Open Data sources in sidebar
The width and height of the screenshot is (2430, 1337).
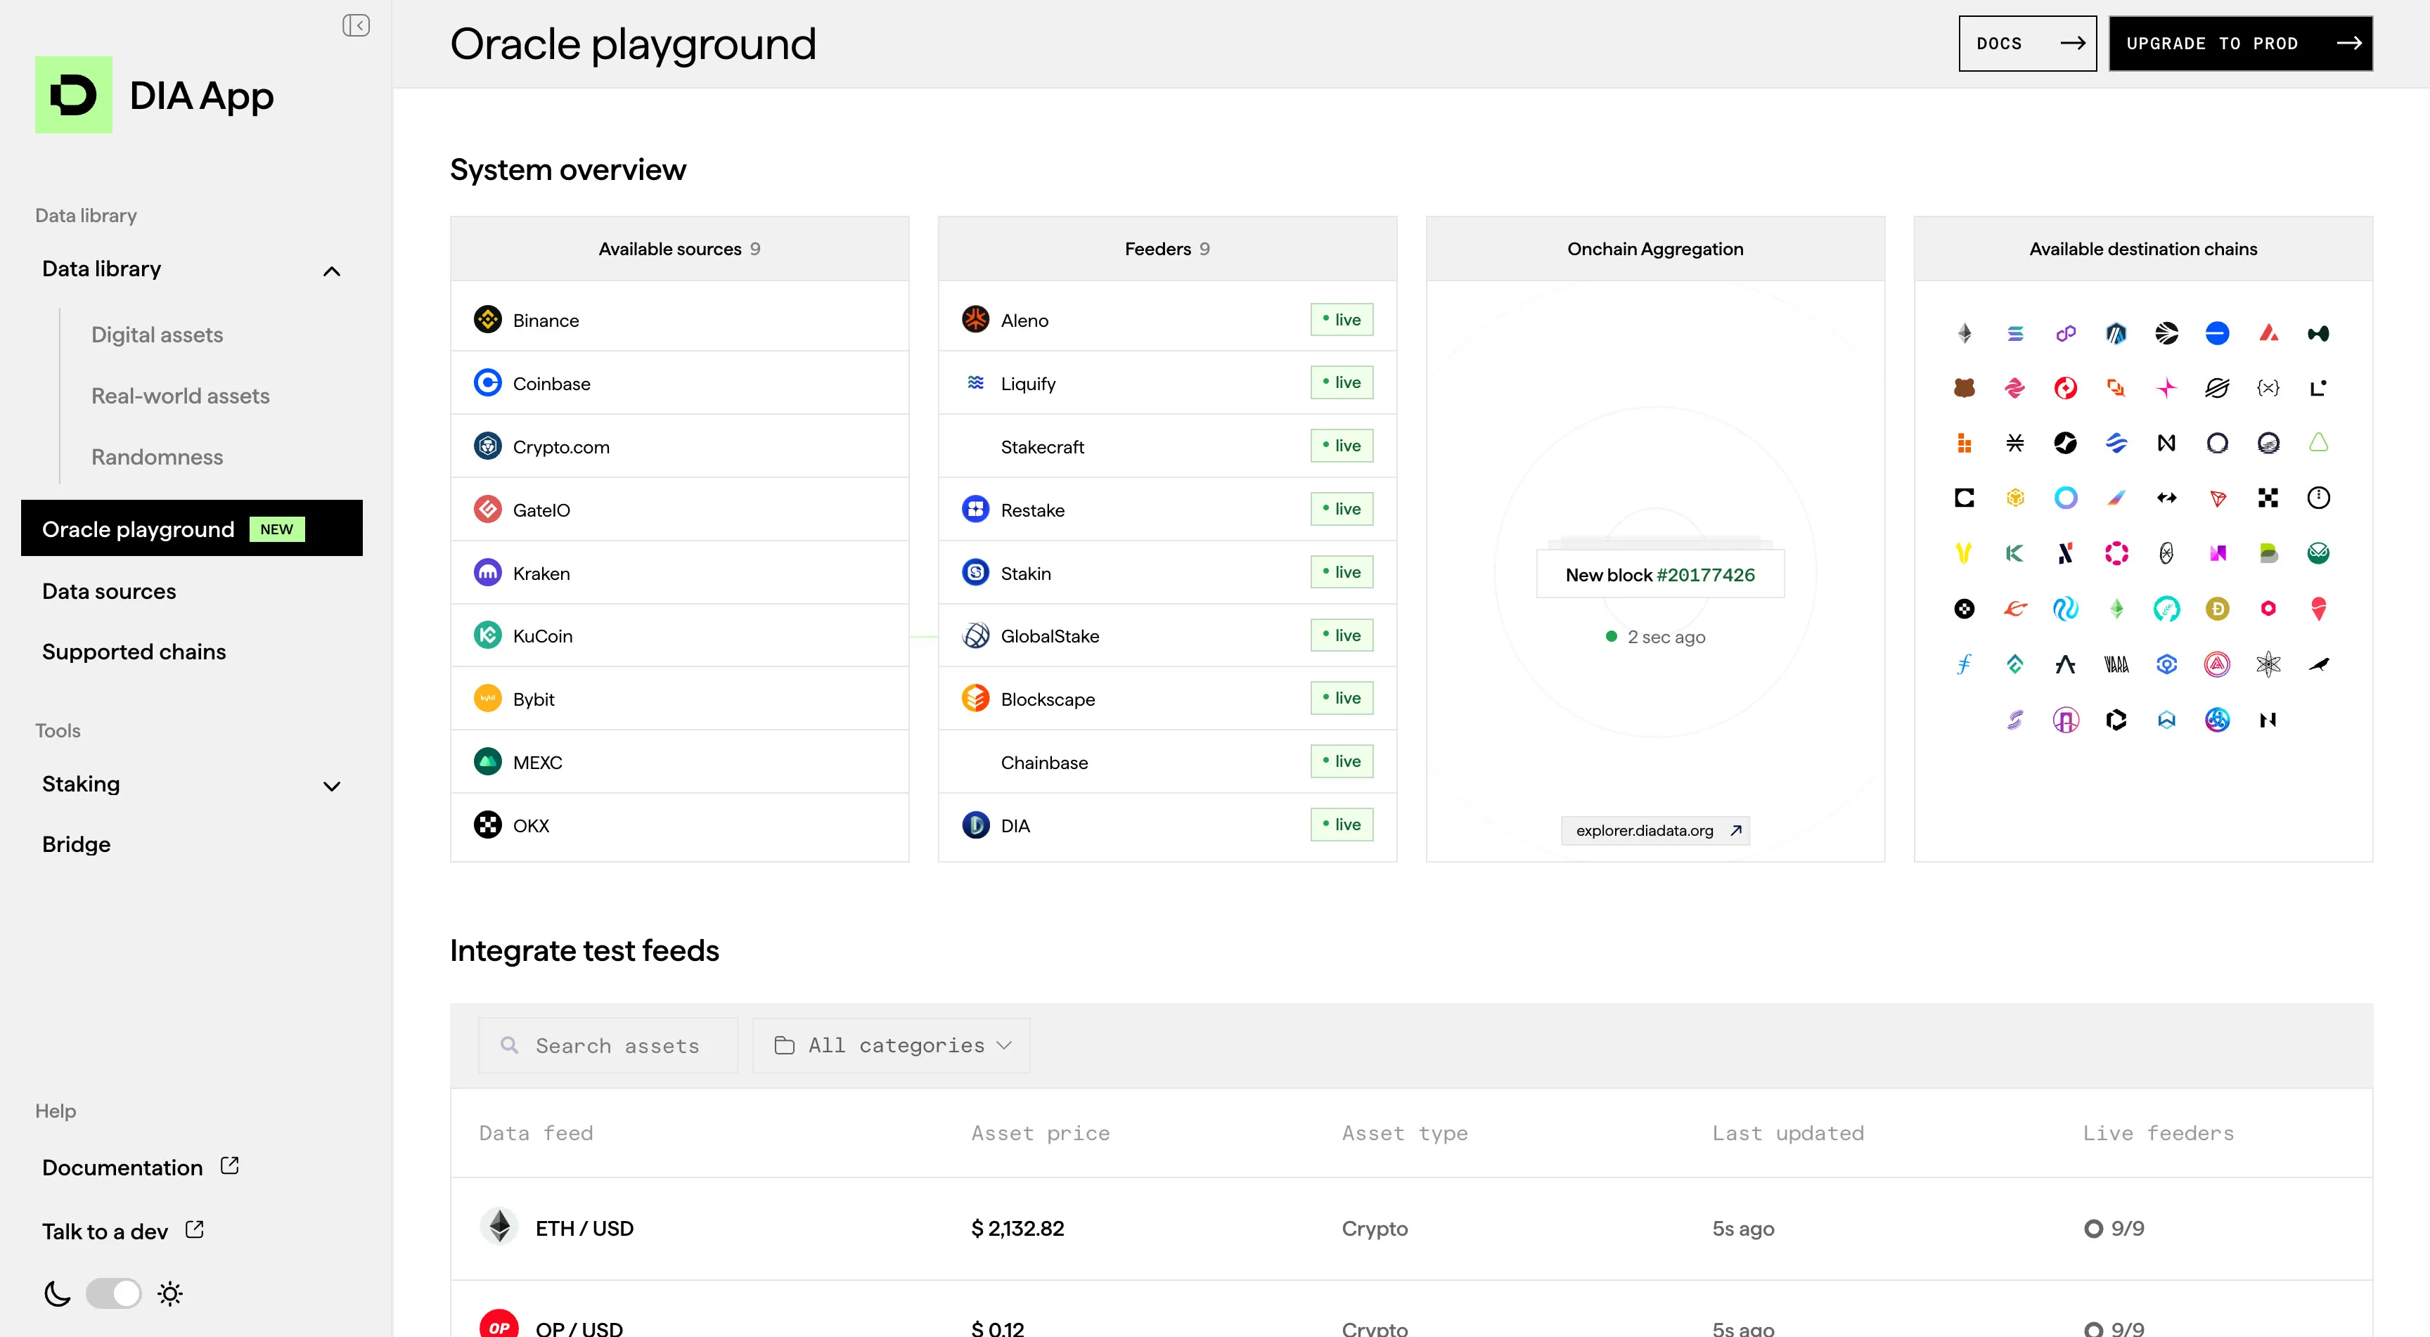pos(108,591)
